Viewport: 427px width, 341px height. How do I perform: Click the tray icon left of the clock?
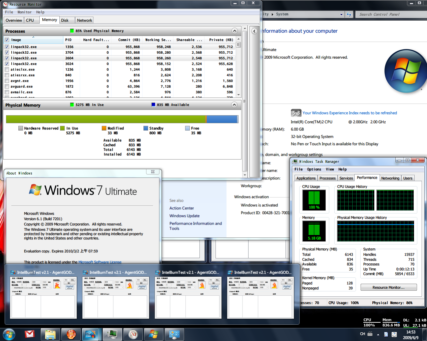tap(394, 334)
